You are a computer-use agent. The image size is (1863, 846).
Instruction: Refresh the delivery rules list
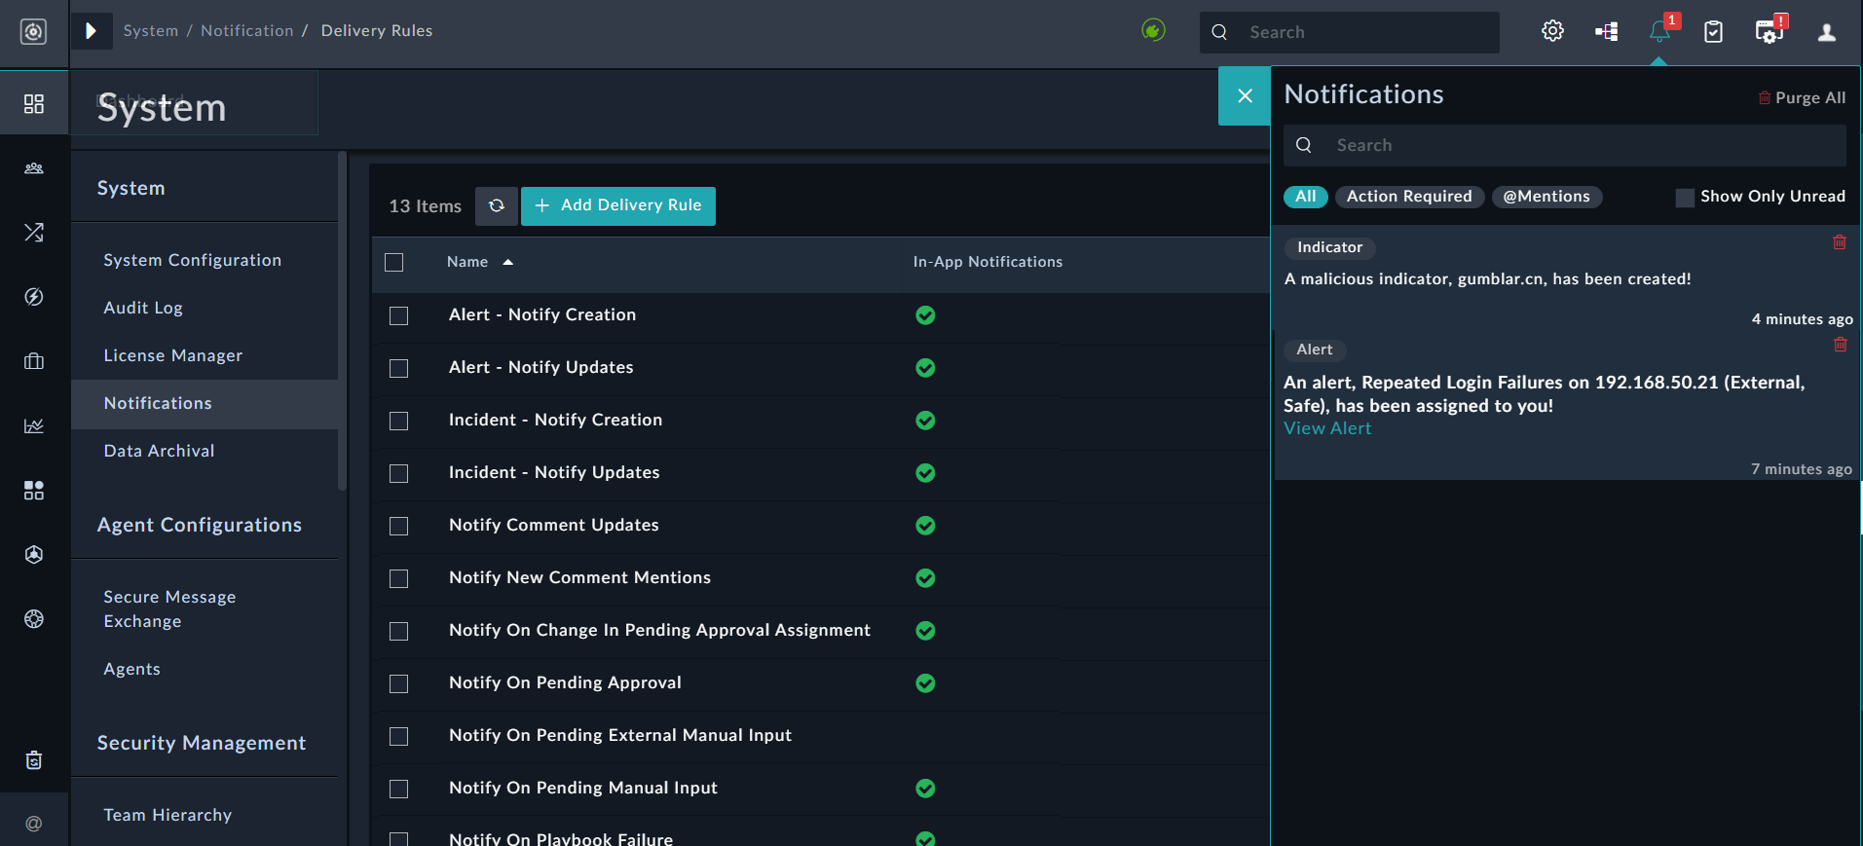[x=497, y=205]
